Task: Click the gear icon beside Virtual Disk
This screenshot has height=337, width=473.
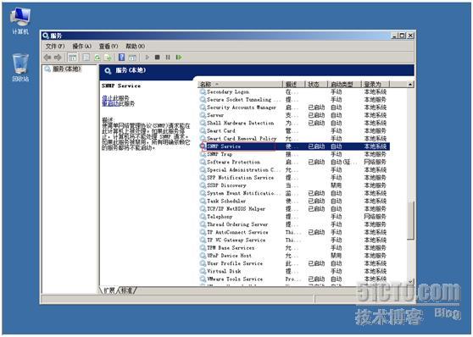Action: (x=203, y=271)
